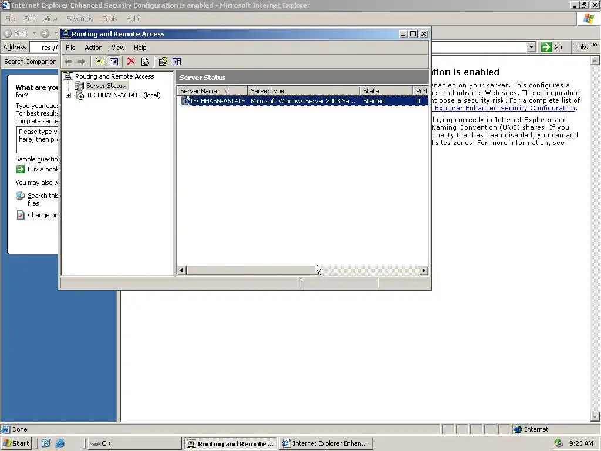Click the left arrow of the list's horizontal scrollbar
The image size is (601, 451).
tap(182, 270)
